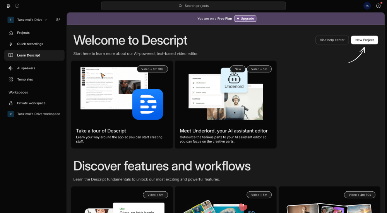
Task: Click Take a tour of Descript title
Action: (101, 131)
